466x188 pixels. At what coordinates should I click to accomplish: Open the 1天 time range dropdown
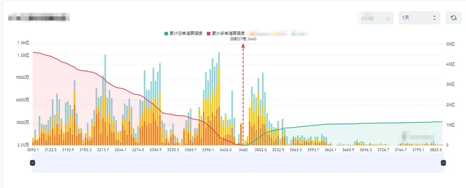click(419, 18)
